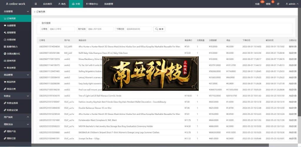This screenshot has width=301, height=147.
Task: Open 商品分类 in the sidebar
Action: (x=16, y=89)
